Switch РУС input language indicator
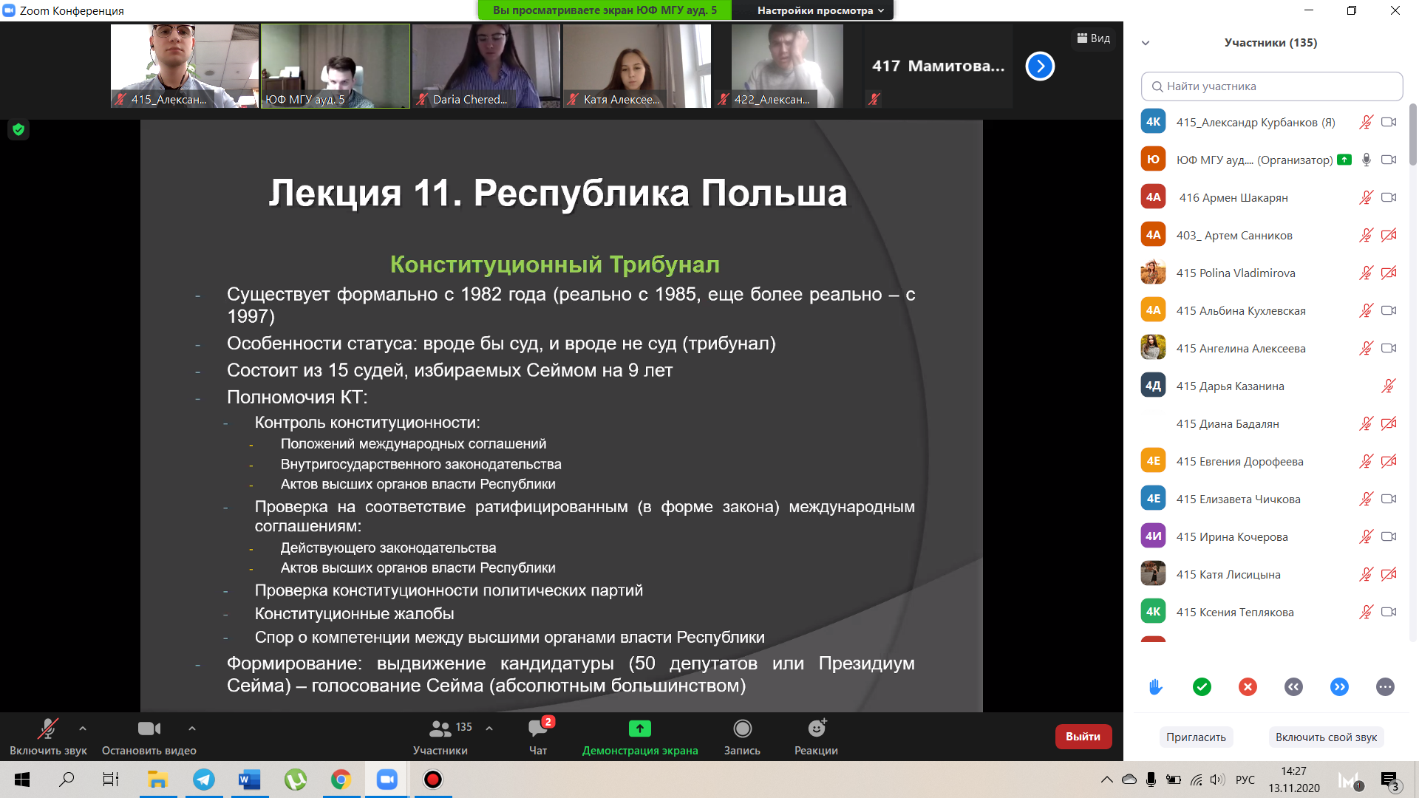 pyautogui.click(x=1245, y=780)
